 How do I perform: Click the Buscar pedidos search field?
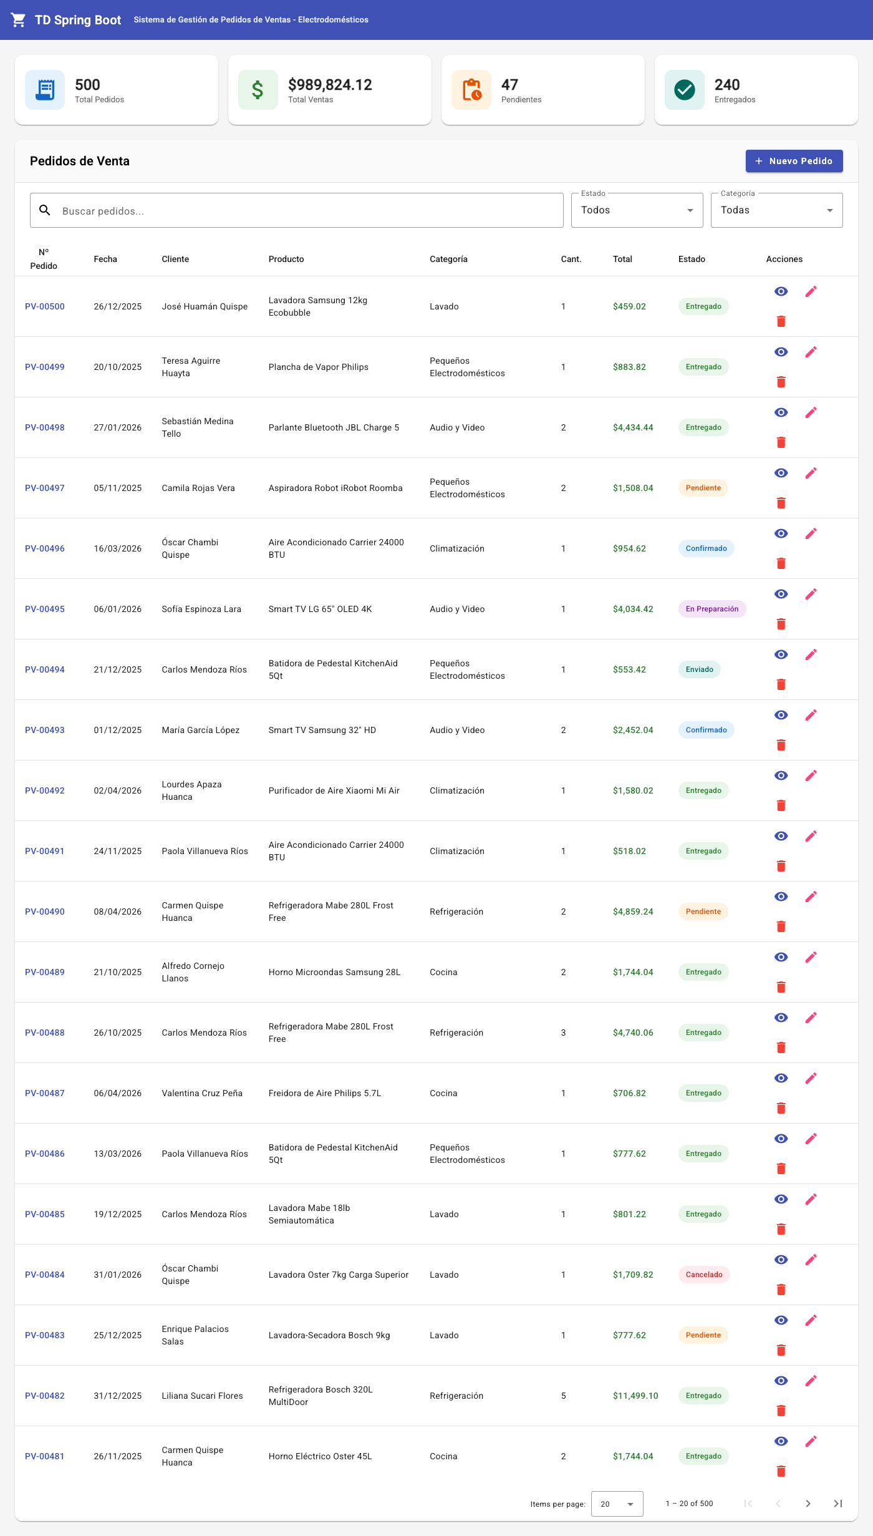click(297, 210)
